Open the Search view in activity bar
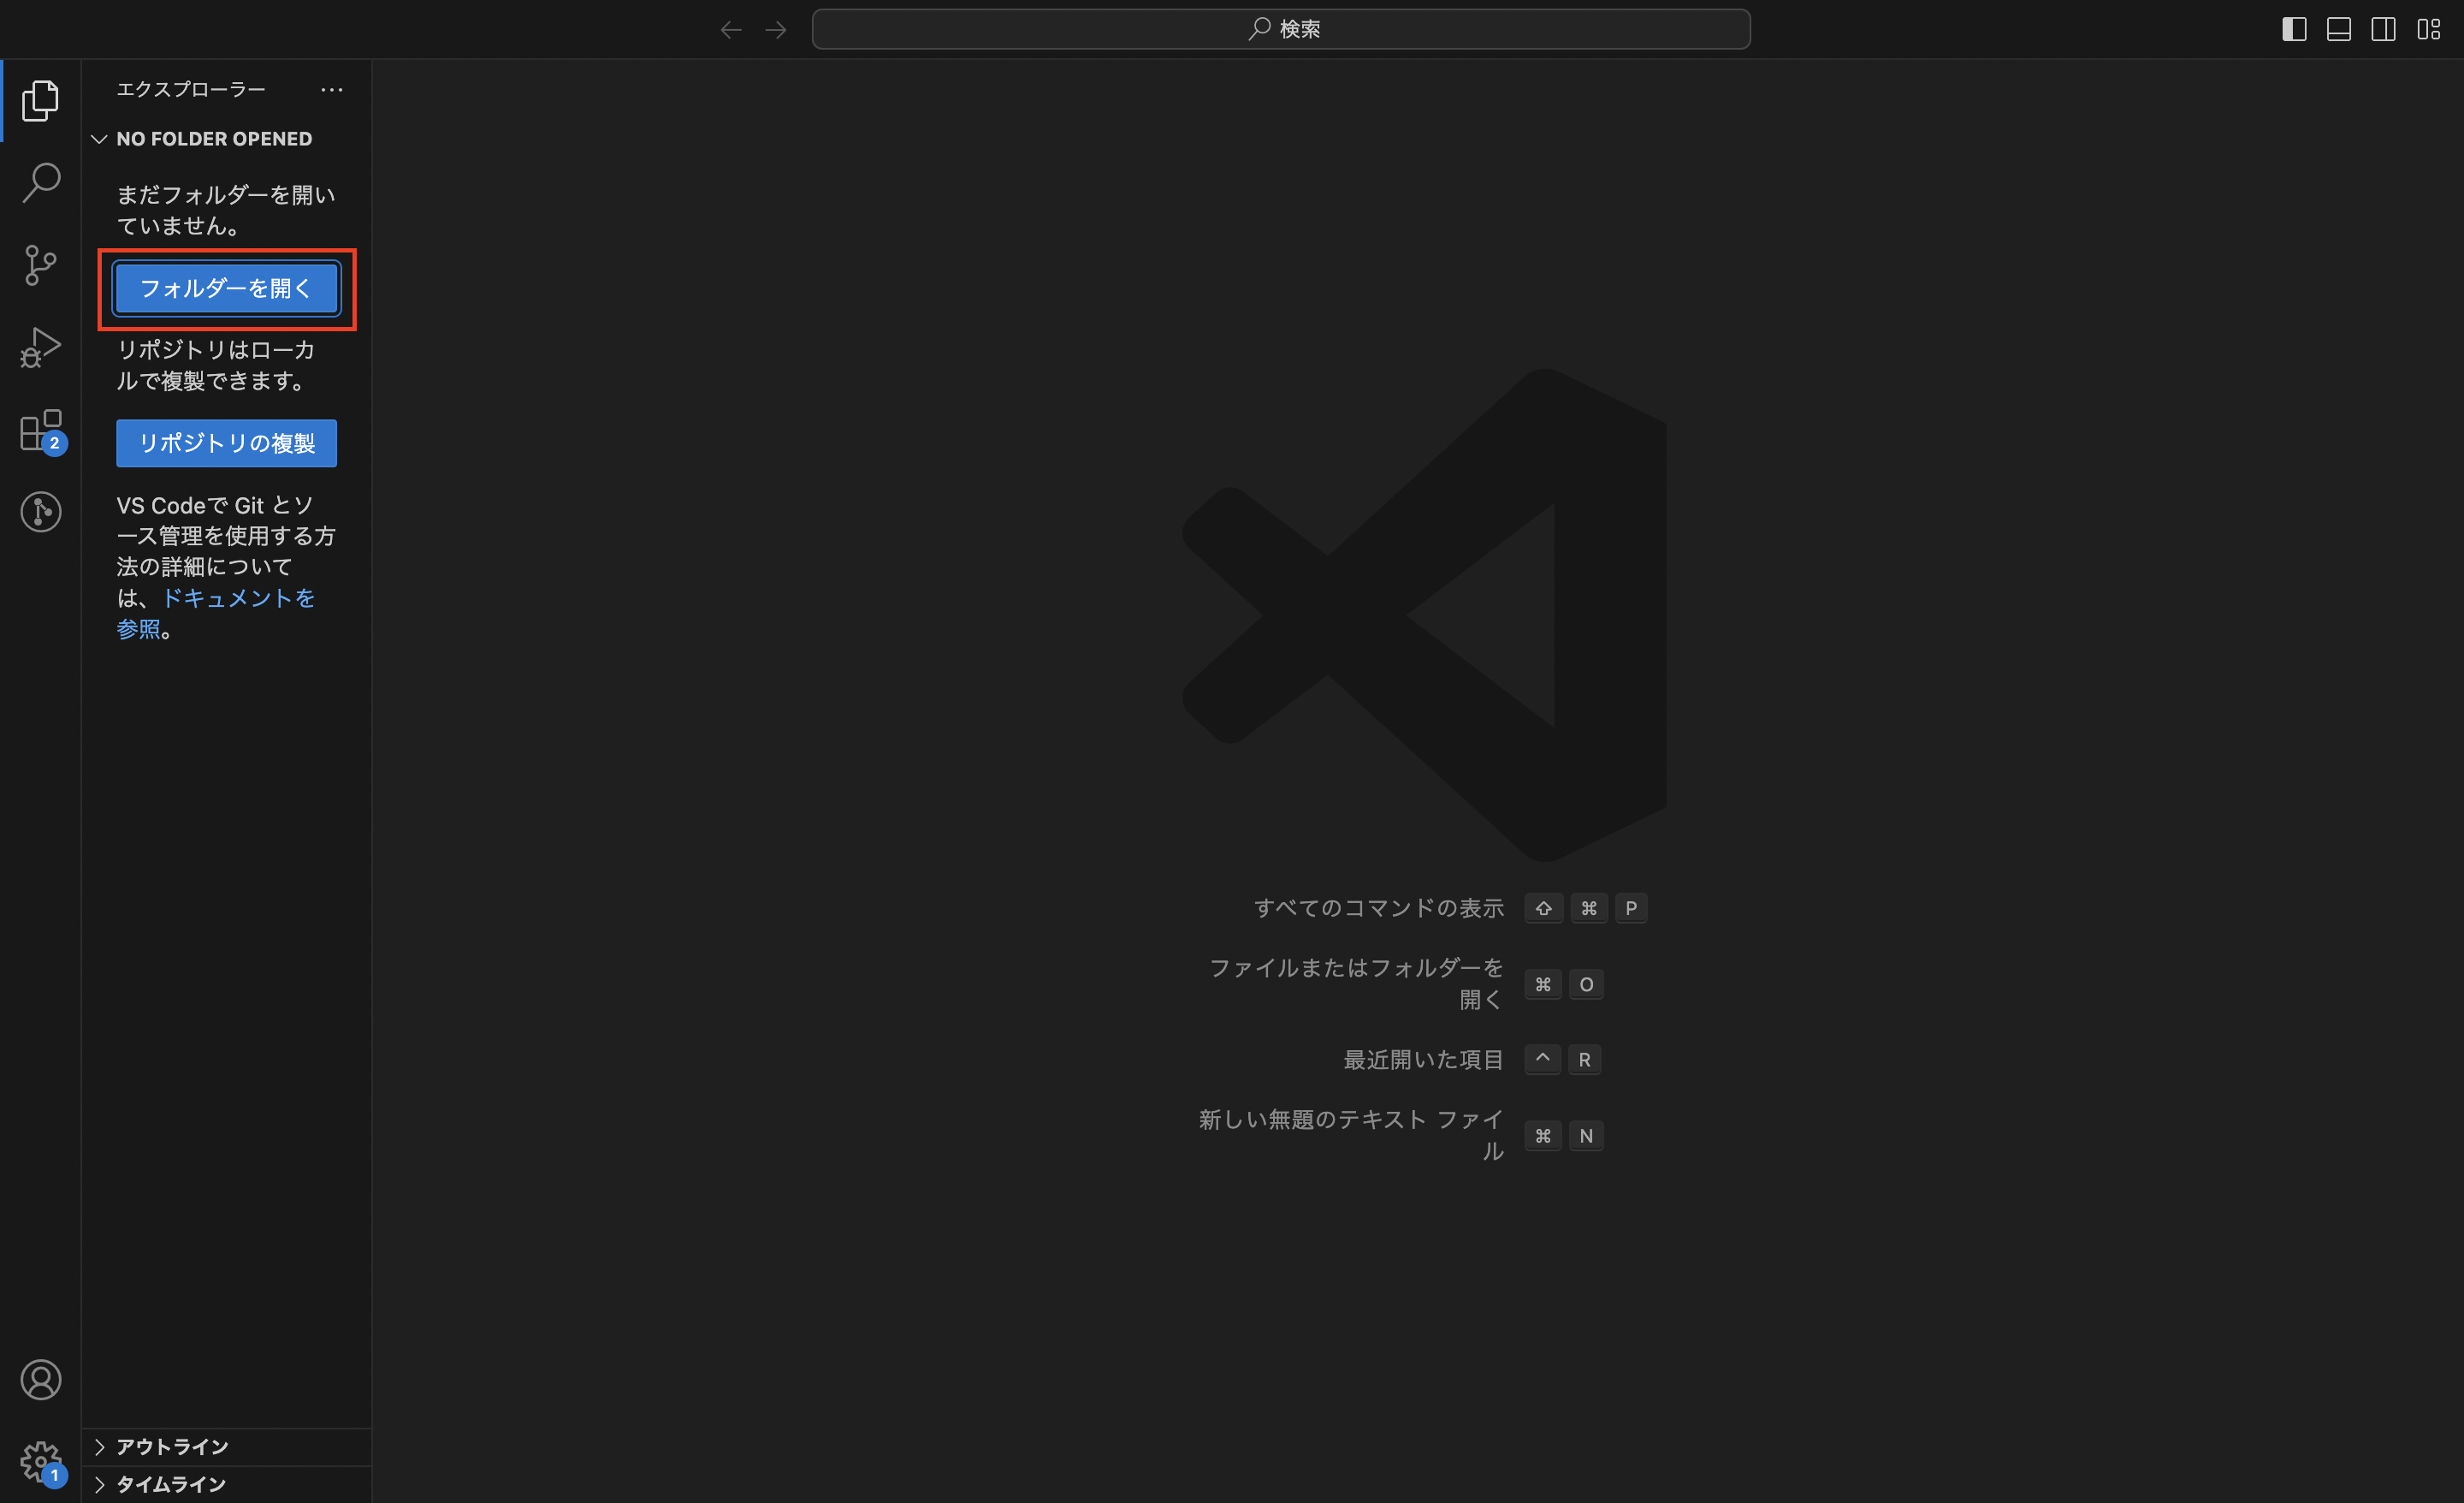Screen dimensions: 2464x1503 pyautogui.click(x=40, y=183)
